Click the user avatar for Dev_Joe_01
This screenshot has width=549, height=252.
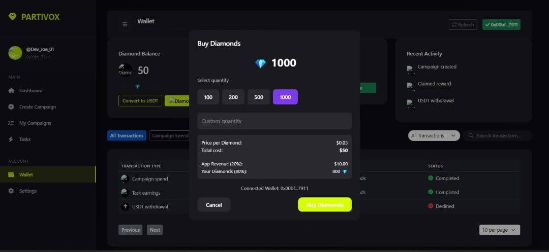[15, 53]
